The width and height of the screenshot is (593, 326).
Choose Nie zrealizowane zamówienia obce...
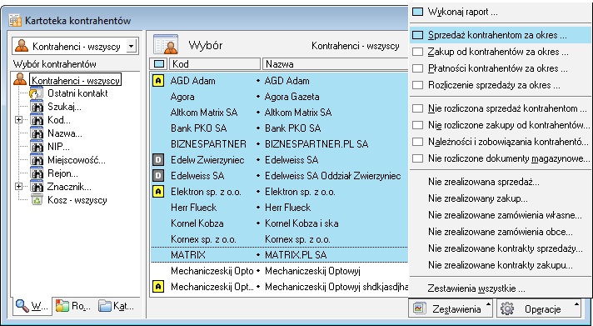pos(500,232)
